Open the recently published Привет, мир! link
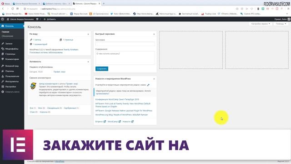Viewport: 291px width, 164px height. point(60,72)
